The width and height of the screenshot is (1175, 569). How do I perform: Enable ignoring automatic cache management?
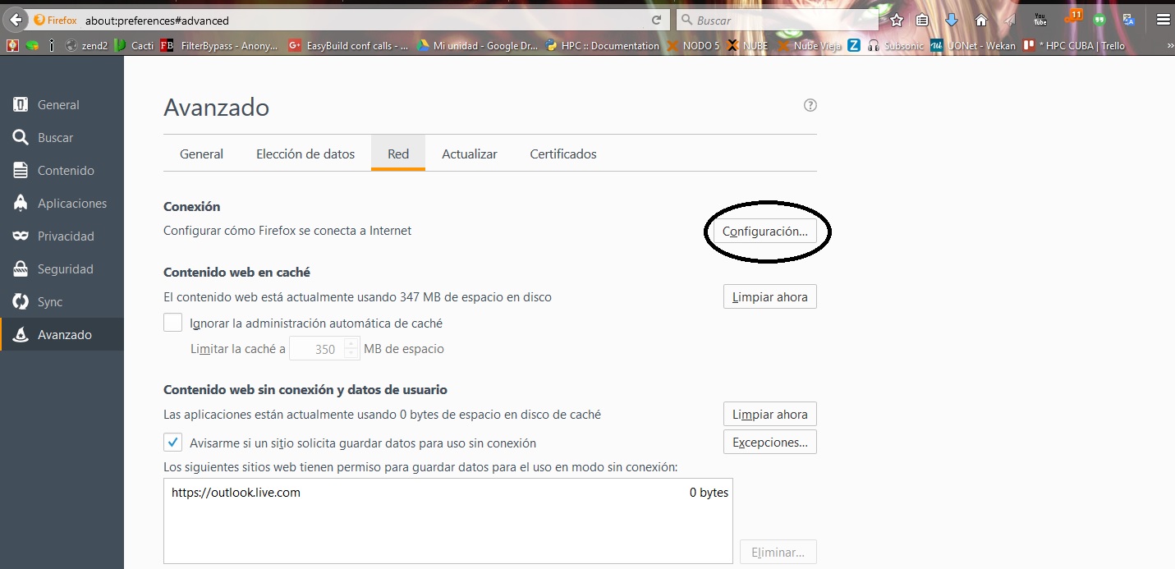[x=172, y=323]
